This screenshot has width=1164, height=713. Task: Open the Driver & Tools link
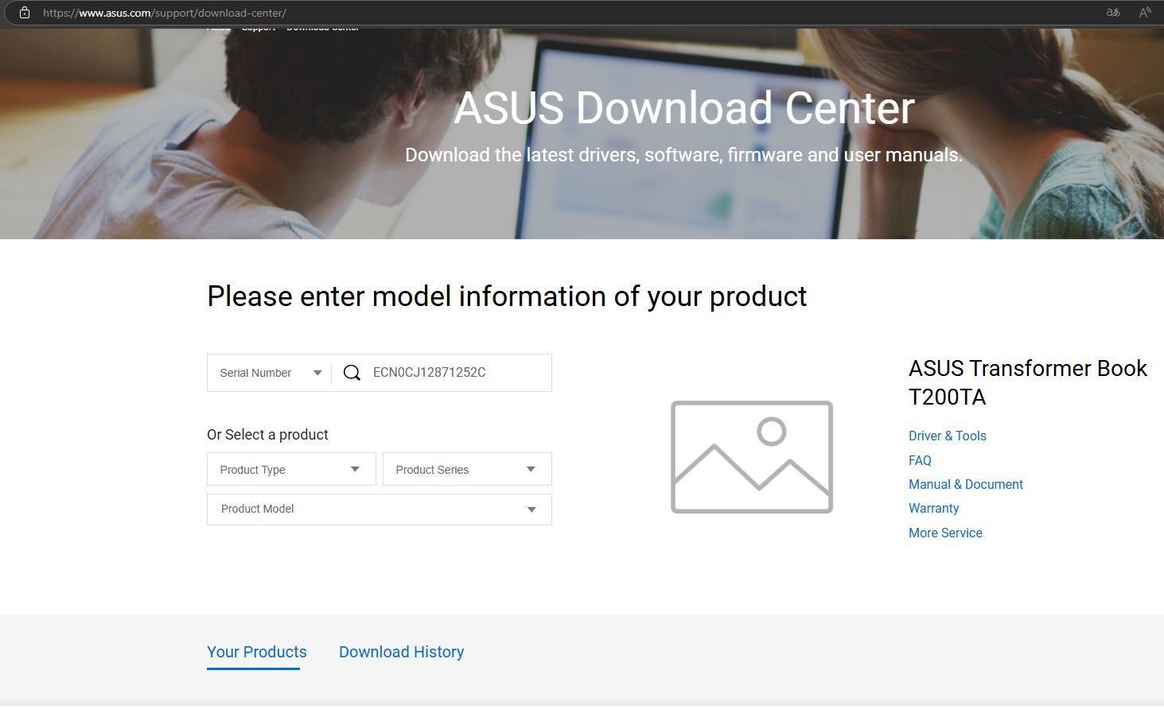(x=948, y=436)
